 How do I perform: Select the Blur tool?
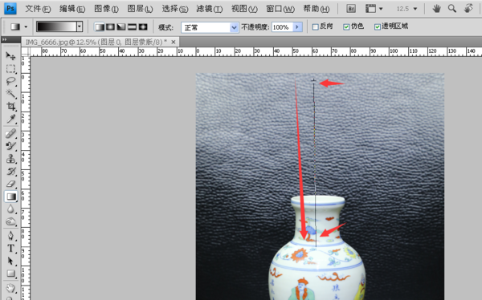(x=10, y=209)
